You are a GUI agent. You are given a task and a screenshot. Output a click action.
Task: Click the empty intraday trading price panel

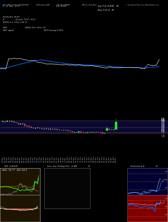click(67, 188)
